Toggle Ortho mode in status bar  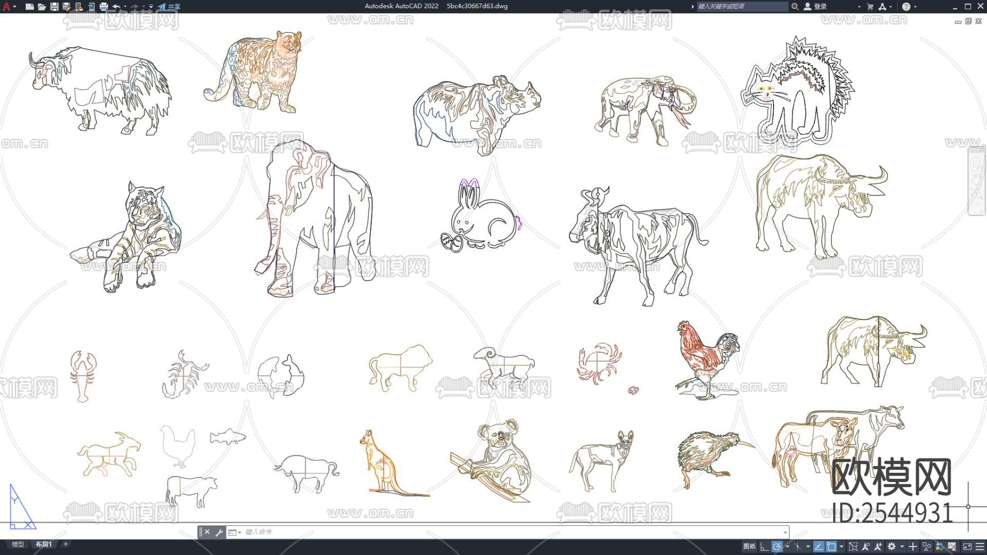click(x=764, y=546)
